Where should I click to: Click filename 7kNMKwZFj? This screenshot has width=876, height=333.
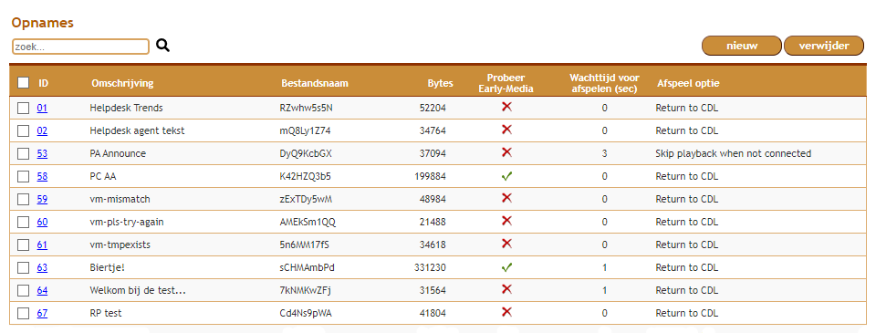pos(305,290)
